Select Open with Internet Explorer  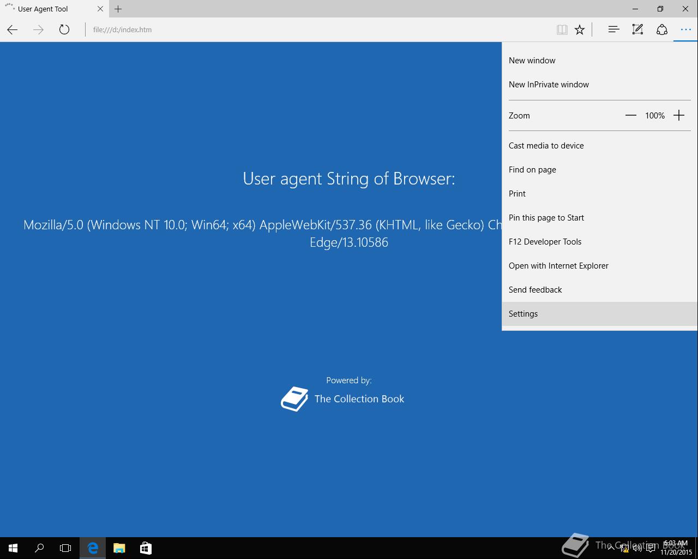[600, 266]
